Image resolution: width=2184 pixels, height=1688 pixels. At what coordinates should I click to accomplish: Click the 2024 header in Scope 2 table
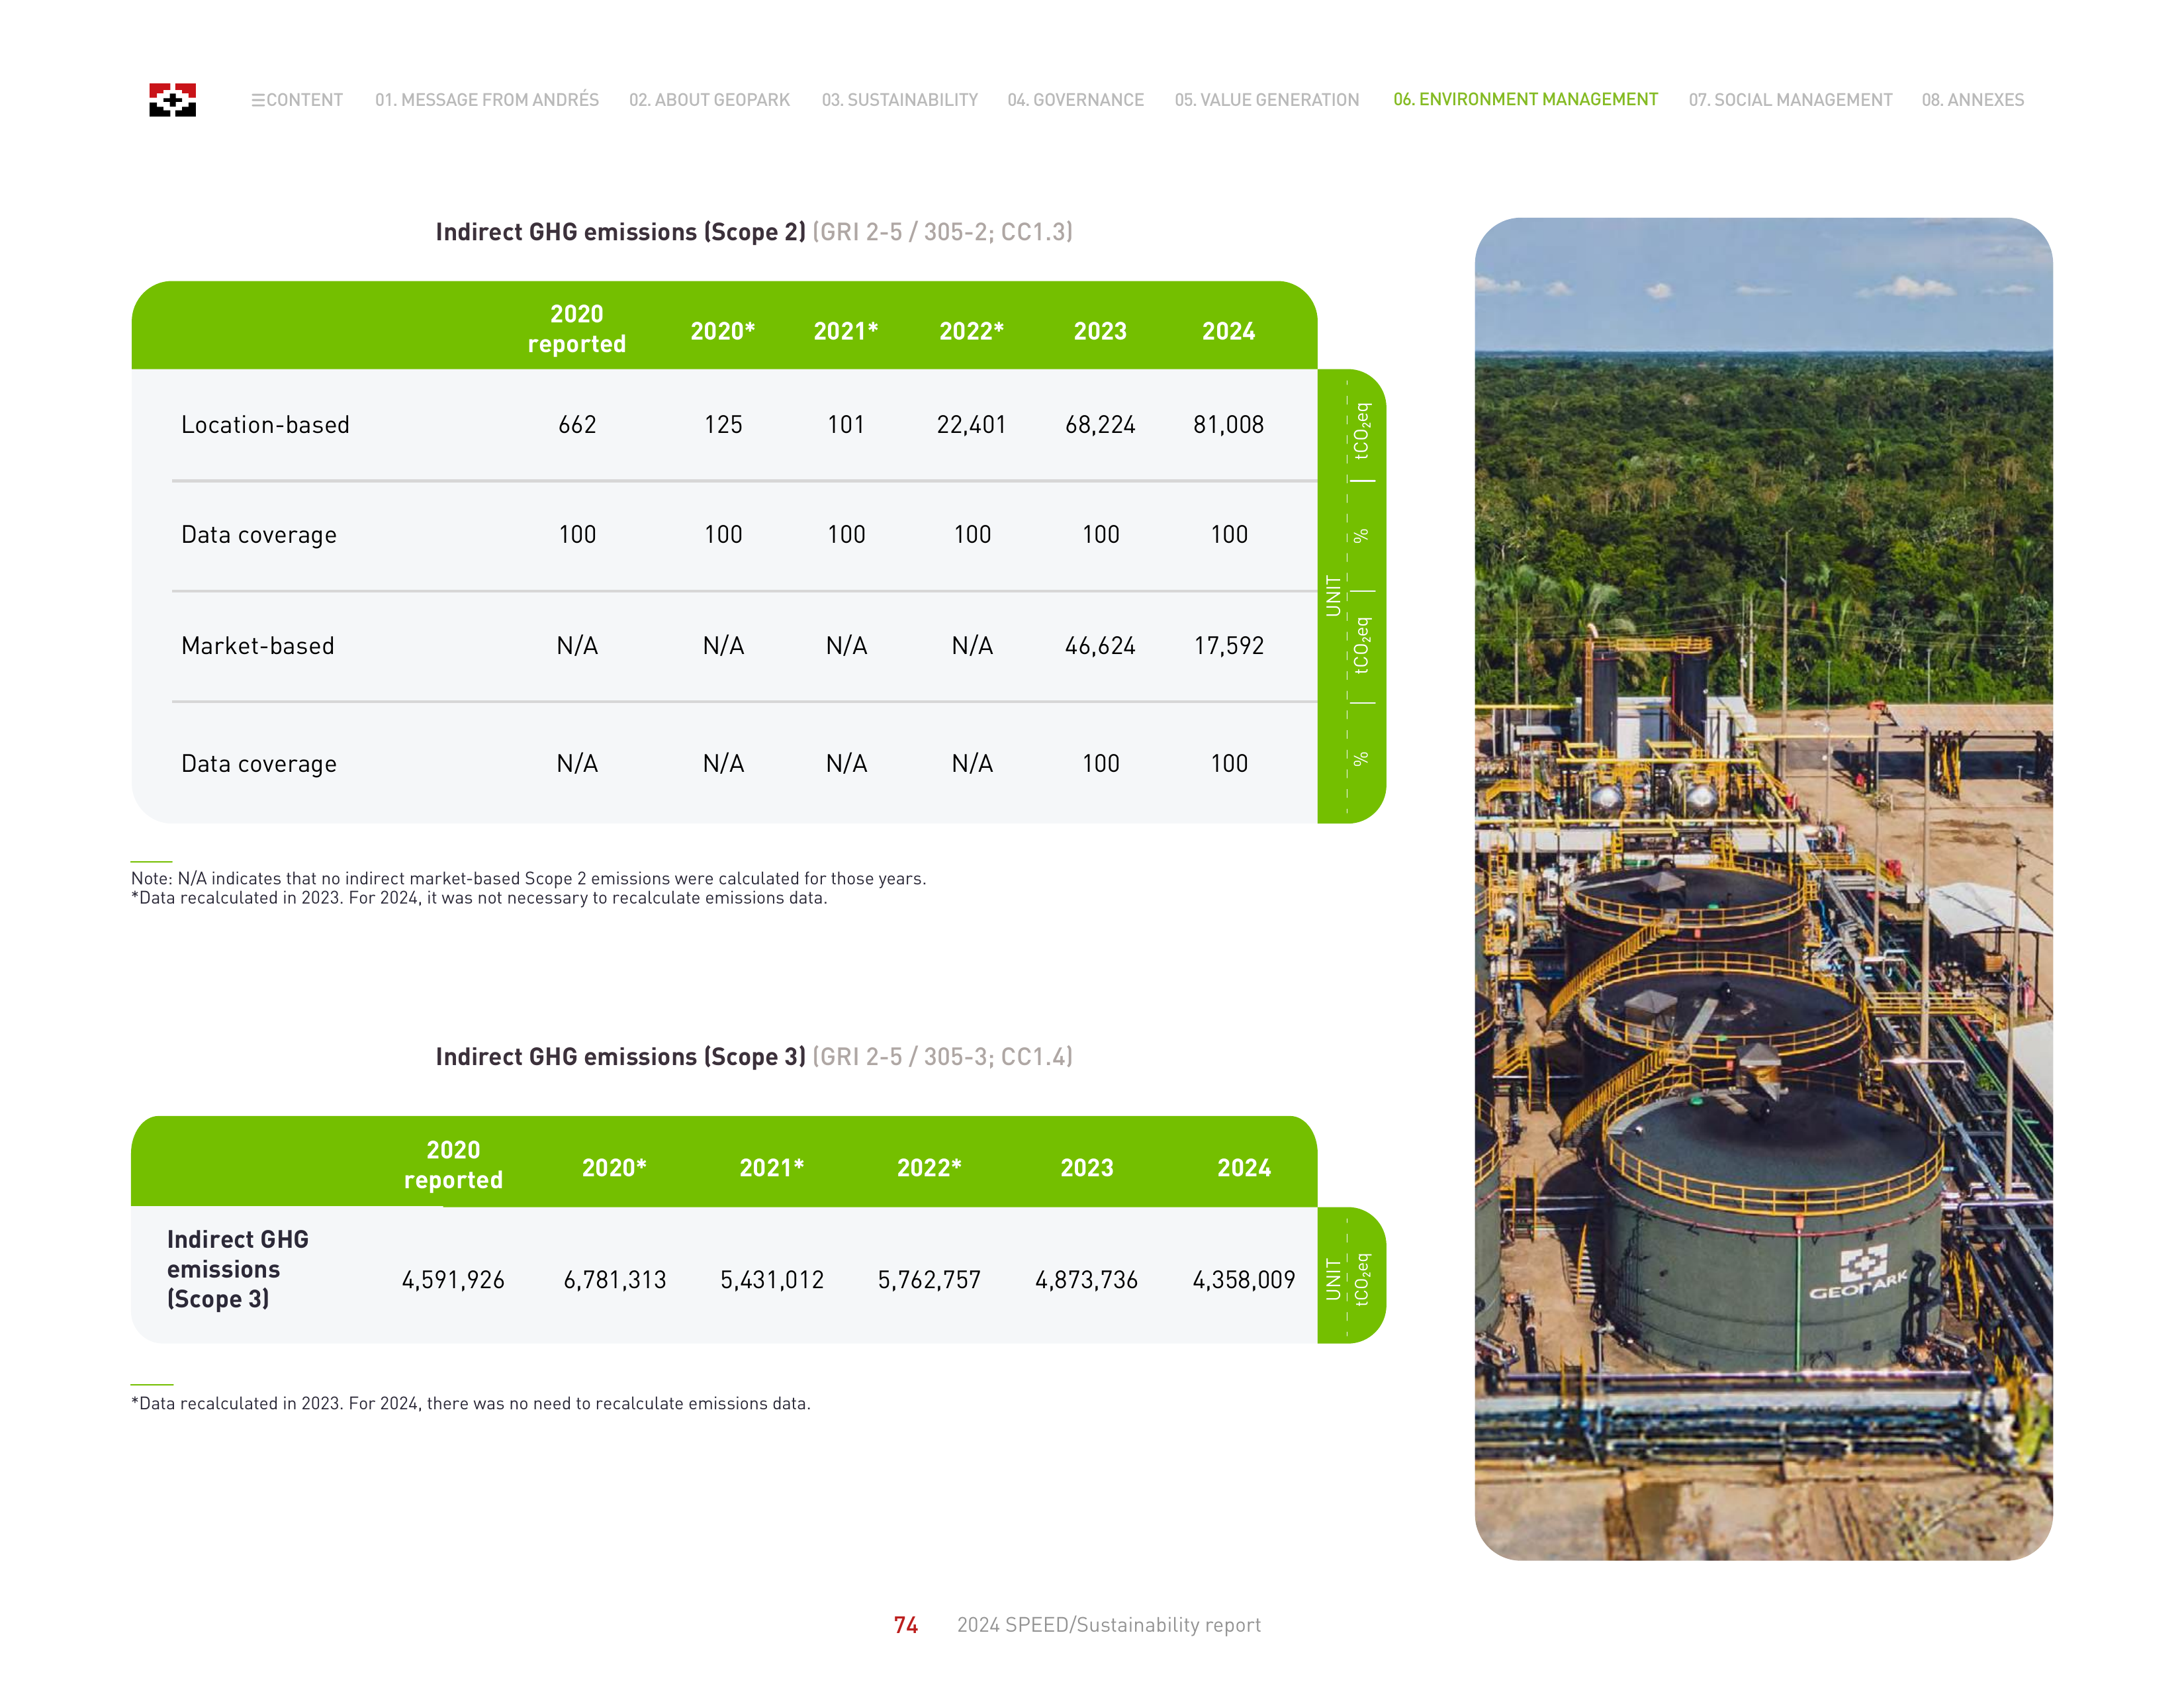click(1228, 332)
